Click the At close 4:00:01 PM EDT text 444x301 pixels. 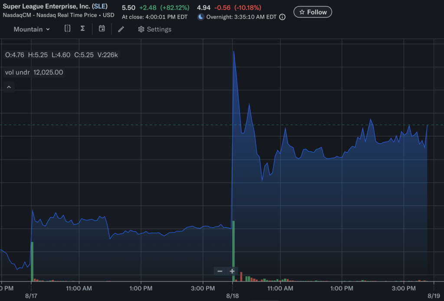point(155,17)
